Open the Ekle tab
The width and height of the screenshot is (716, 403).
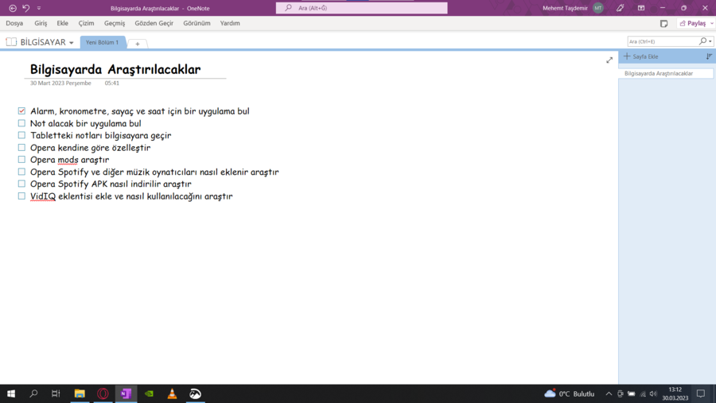click(x=63, y=23)
